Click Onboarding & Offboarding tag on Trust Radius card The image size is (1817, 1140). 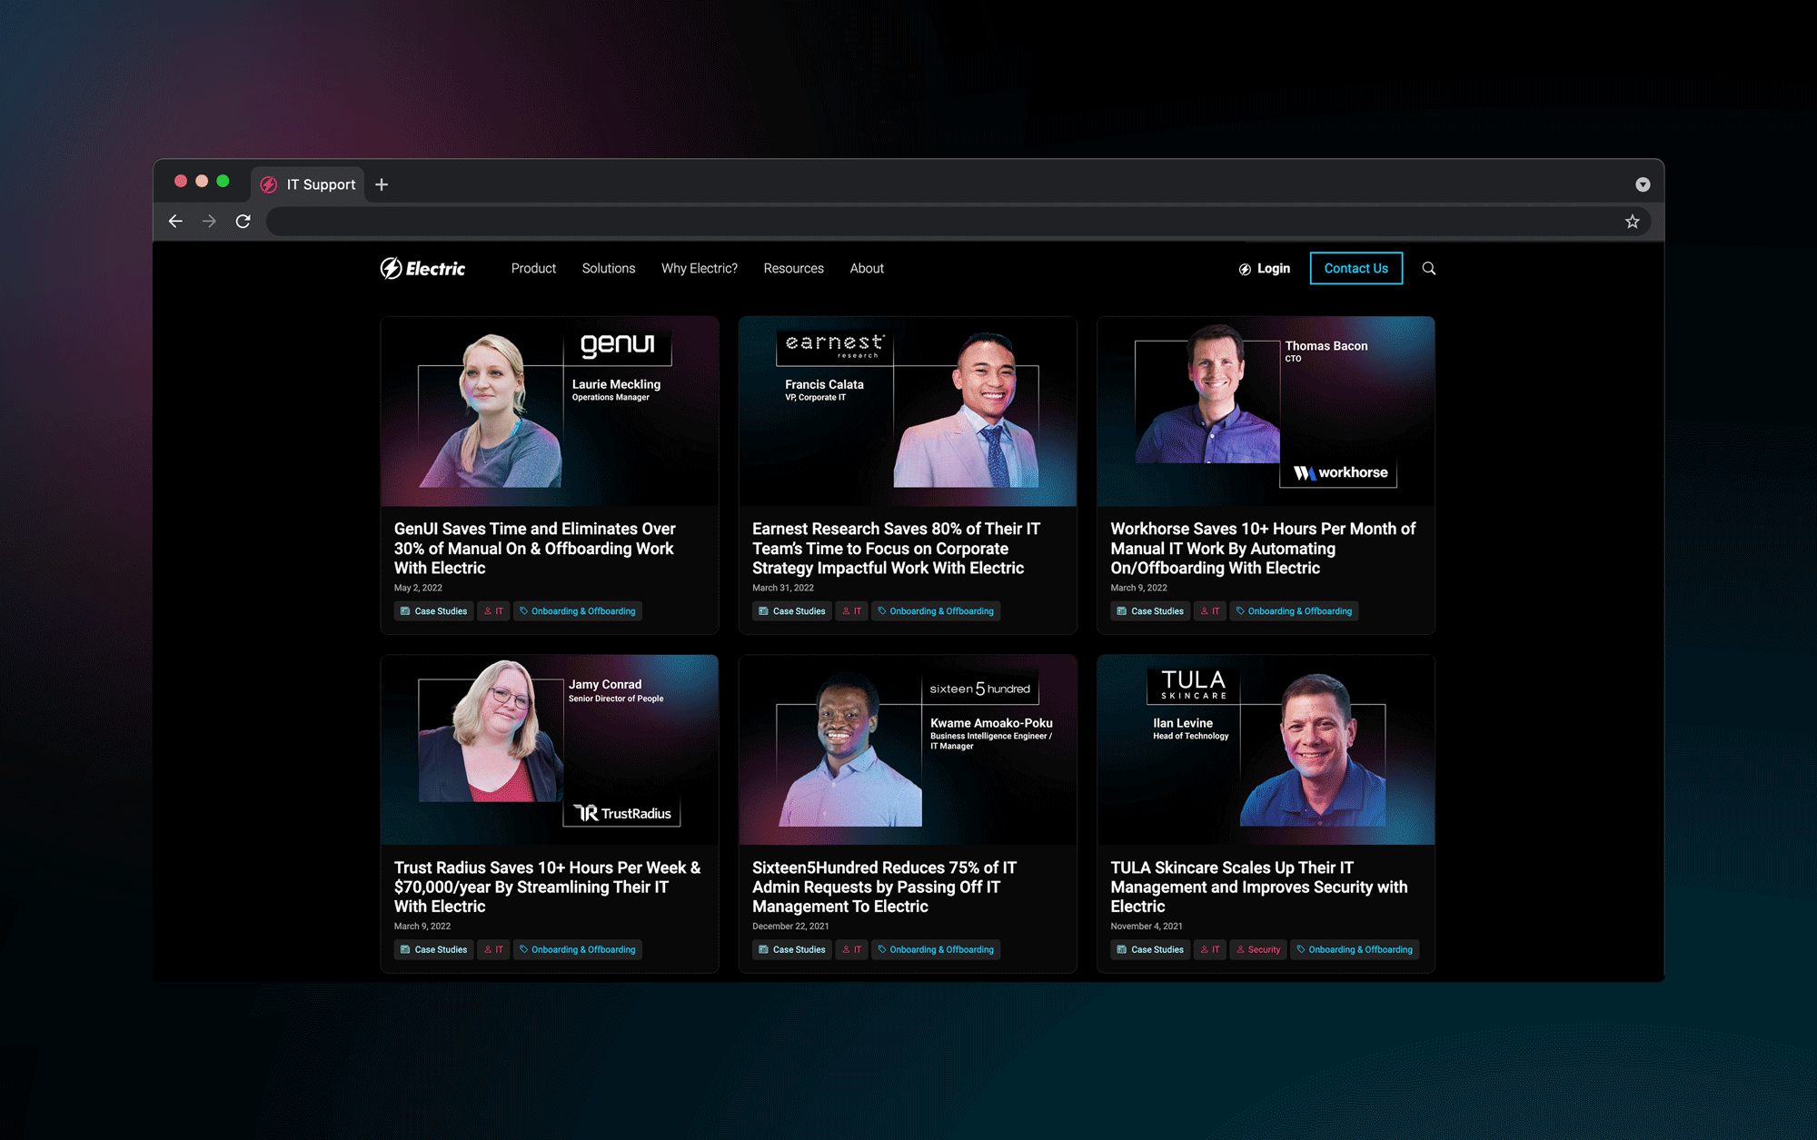pyautogui.click(x=578, y=950)
